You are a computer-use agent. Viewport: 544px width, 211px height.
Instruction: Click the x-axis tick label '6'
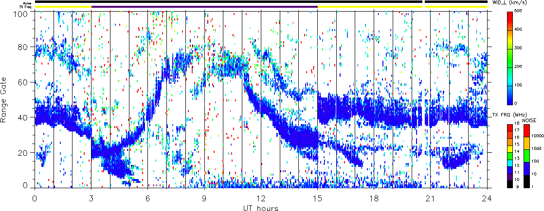coord(148,199)
